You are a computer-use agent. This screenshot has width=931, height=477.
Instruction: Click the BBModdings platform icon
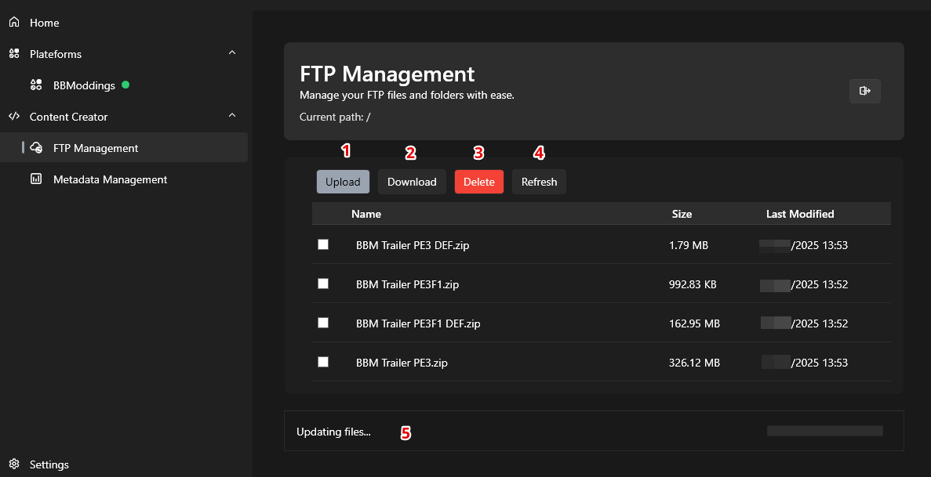tap(36, 85)
